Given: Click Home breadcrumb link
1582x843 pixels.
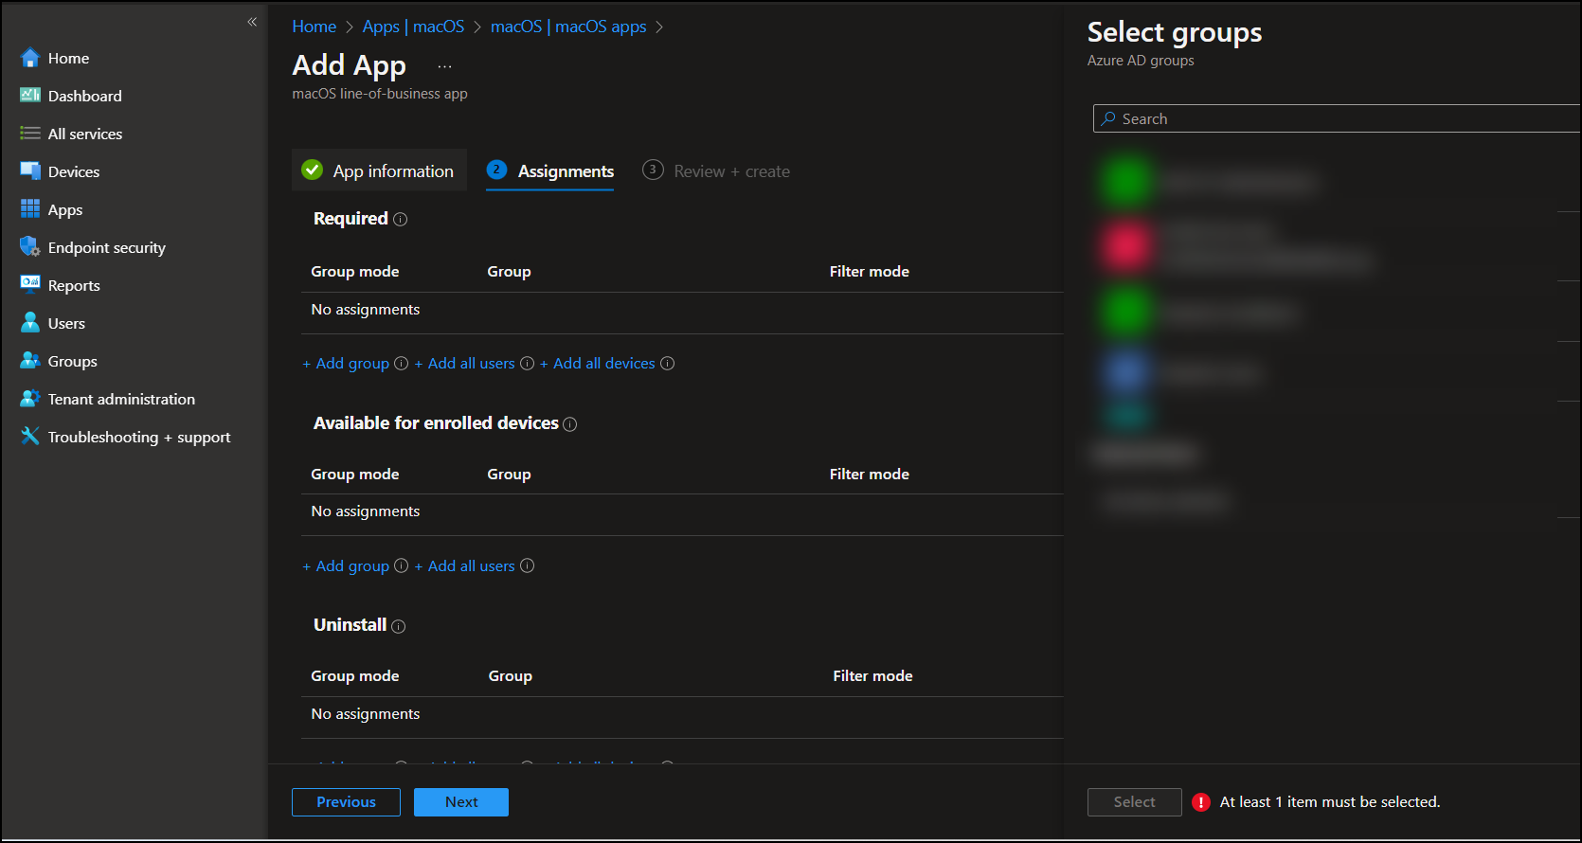Looking at the screenshot, I should (315, 27).
